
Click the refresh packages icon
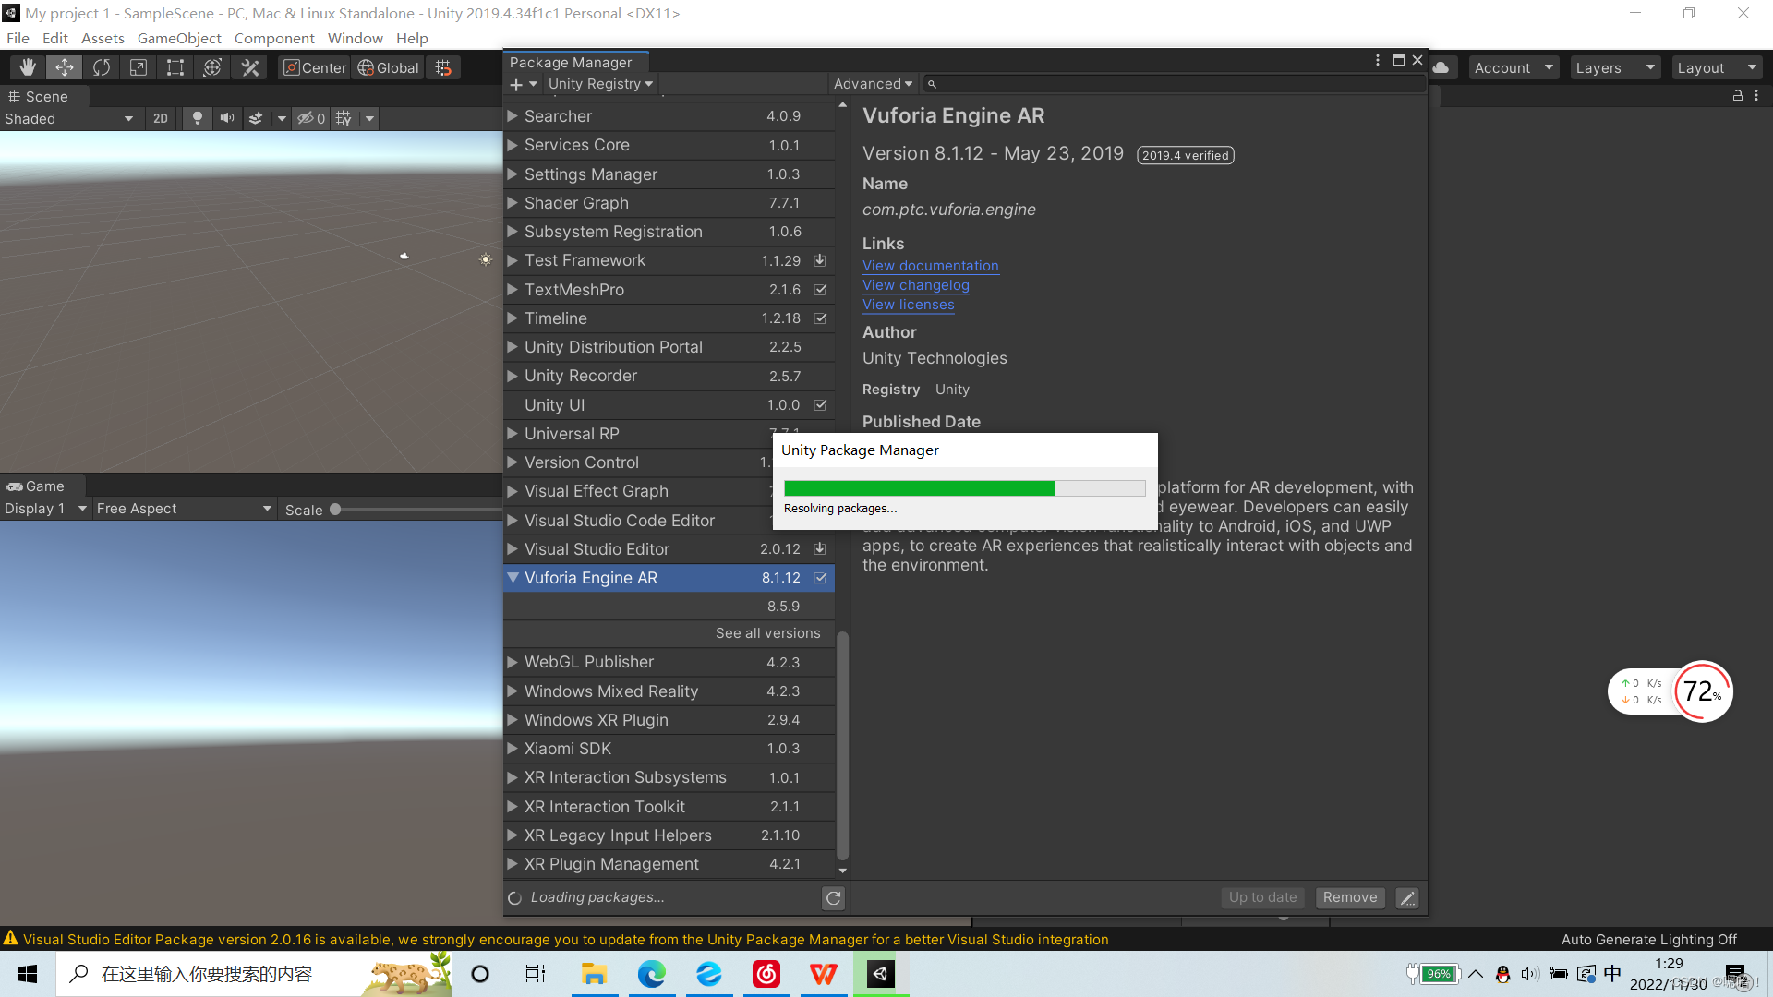tap(833, 897)
